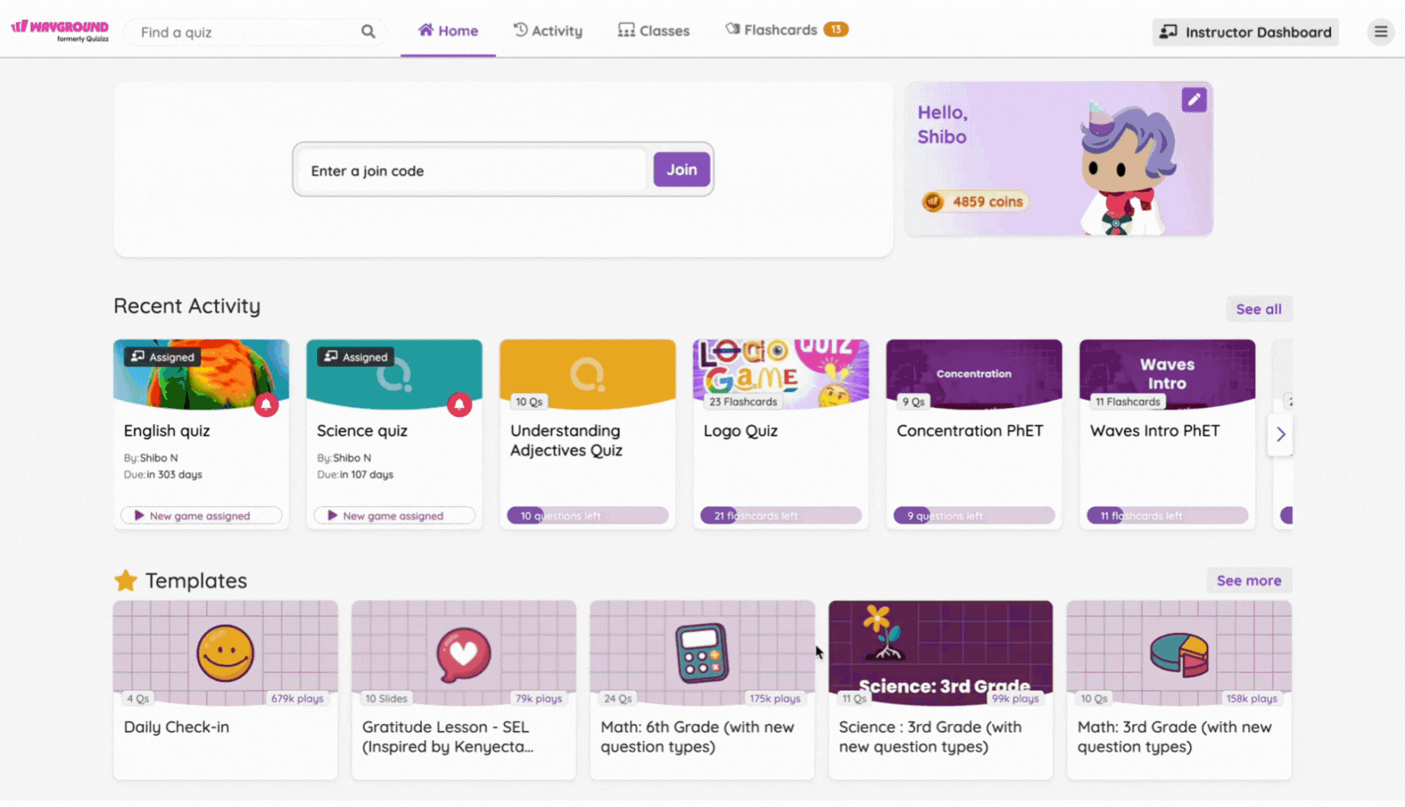The width and height of the screenshot is (1405, 807).
Task: Open the Classes tab
Action: coord(654,31)
